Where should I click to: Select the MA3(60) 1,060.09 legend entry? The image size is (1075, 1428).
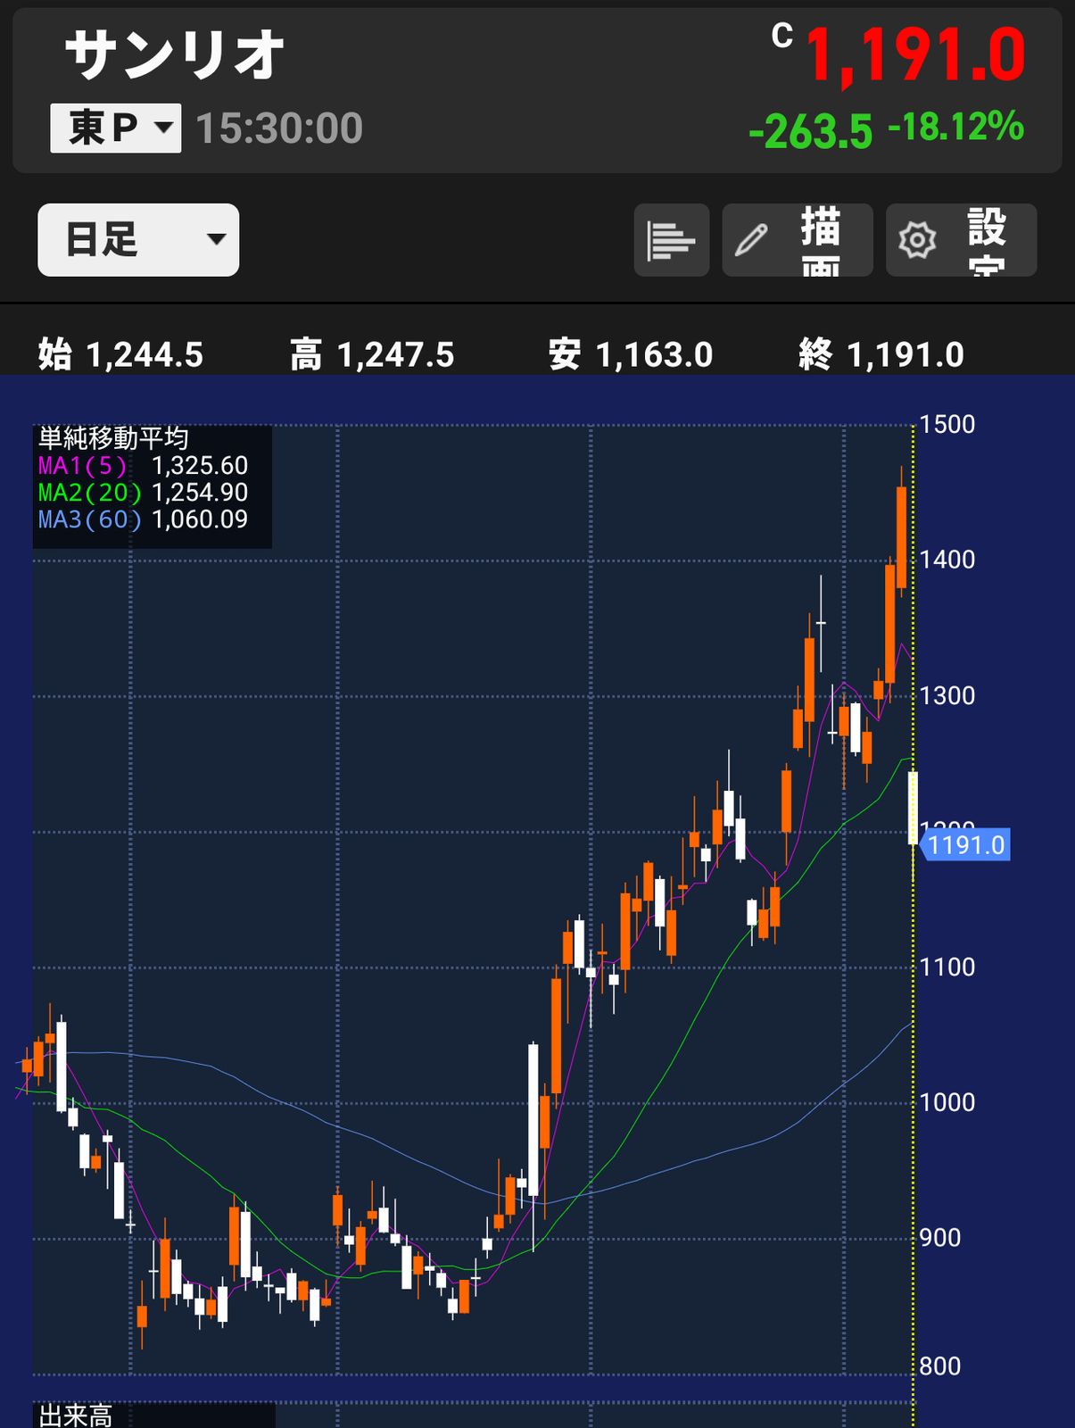point(143,519)
